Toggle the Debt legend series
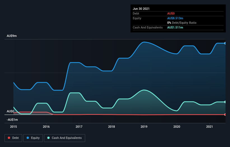Viewport: 230px width, 147px height. [x=13, y=138]
